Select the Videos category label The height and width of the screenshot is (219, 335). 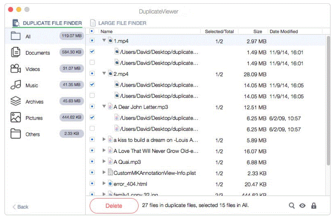[x=33, y=69]
